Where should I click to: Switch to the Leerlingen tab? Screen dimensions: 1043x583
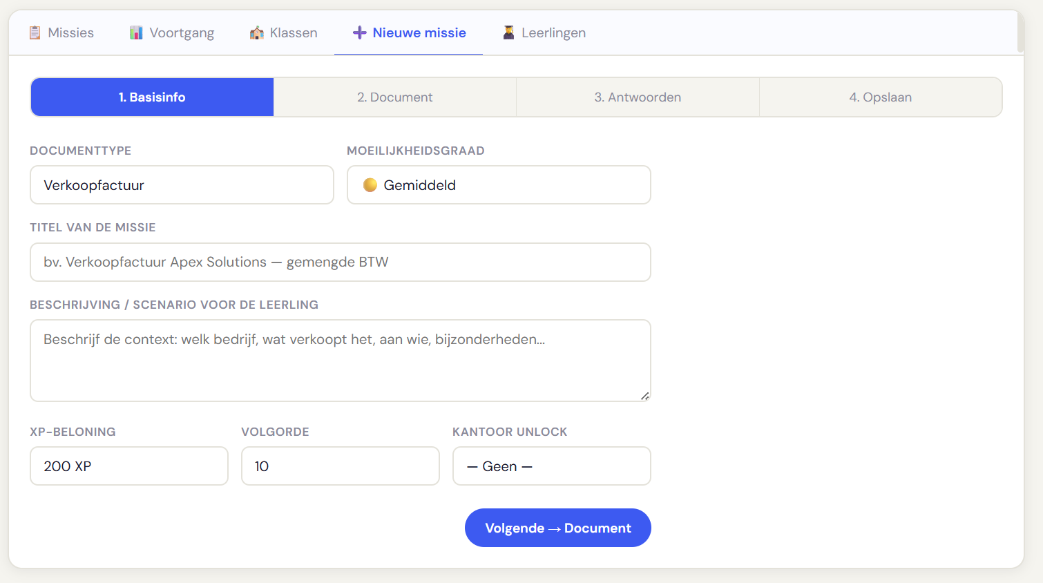(544, 32)
